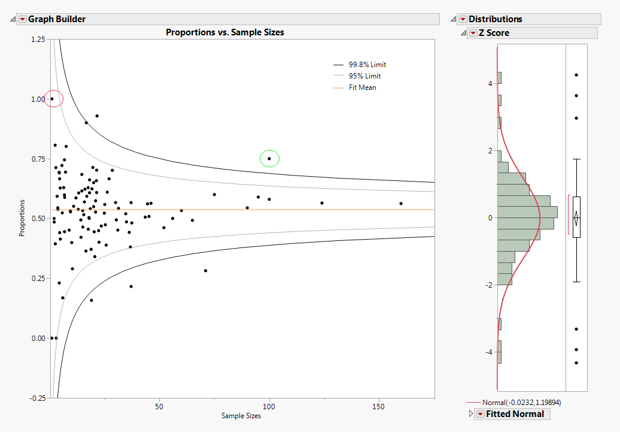This screenshot has height=432, width=620.
Task: Collapse the Distributions outline node
Action: pyautogui.click(x=454, y=19)
